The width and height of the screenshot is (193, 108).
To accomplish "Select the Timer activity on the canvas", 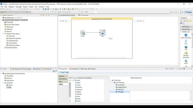I will pyautogui.click(x=82, y=33).
